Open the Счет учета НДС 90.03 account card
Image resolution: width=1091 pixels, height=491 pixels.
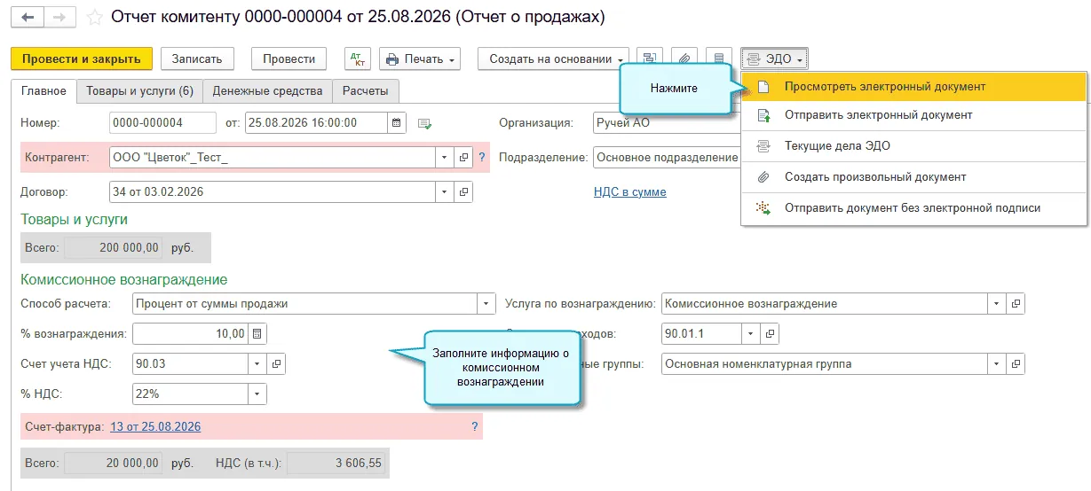pos(277,363)
